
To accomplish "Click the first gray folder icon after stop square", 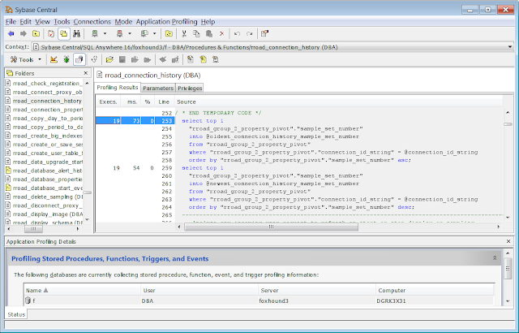I will click(135, 59).
